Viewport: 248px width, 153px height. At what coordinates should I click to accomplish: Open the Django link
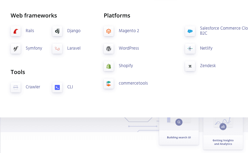[x=74, y=31]
